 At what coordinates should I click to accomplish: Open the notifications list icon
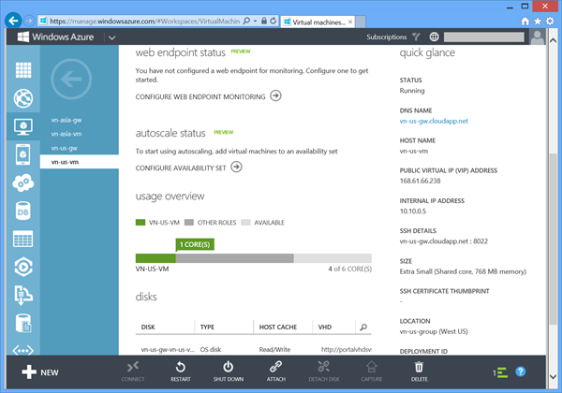tap(500, 372)
